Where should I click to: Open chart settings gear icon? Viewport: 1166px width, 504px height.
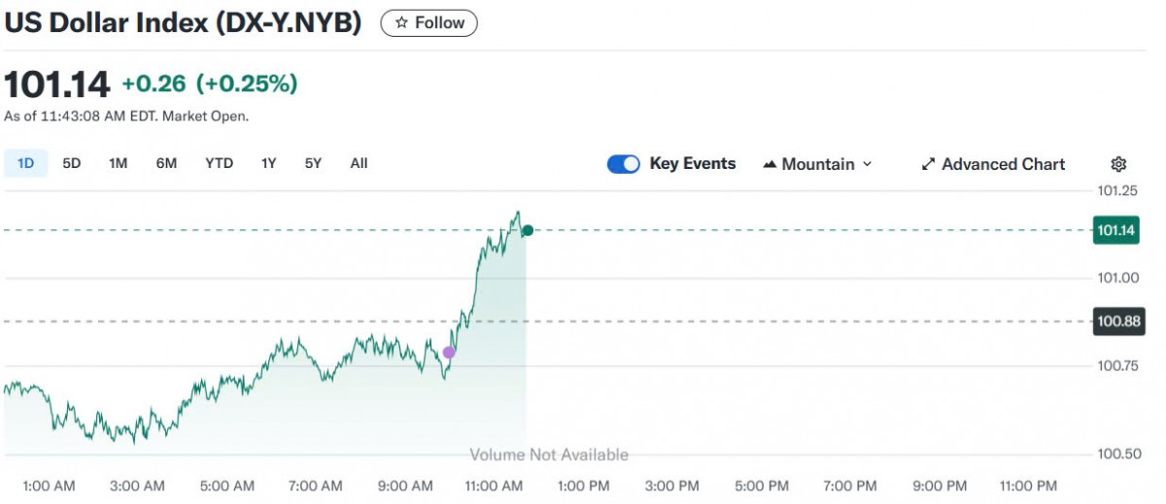click(x=1118, y=164)
